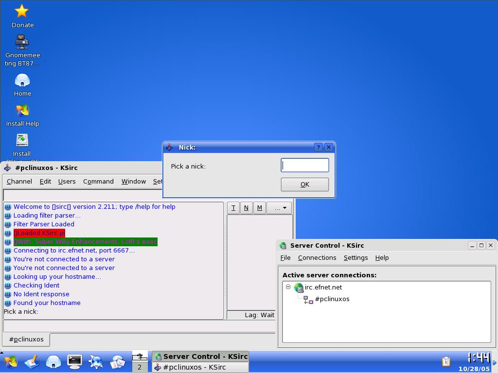Click 'Filter Parser Loaded' log line

tap(44, 224)
